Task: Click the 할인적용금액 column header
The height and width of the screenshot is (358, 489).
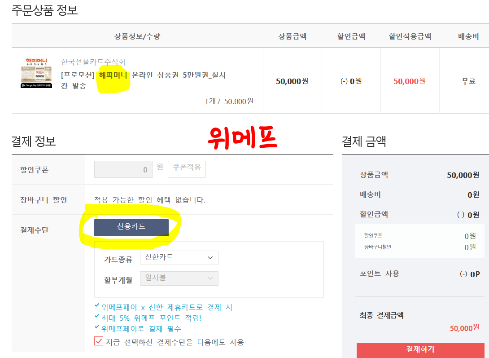Action: coord(410,36)
